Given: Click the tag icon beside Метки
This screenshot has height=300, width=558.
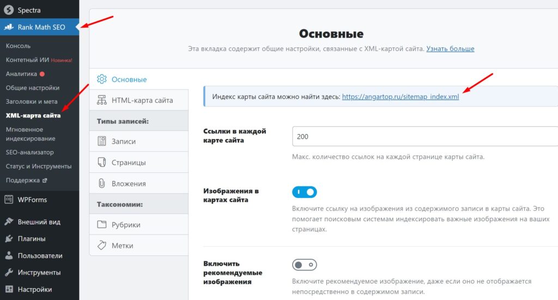Looking at the screenshot, I should pos(102,245).
